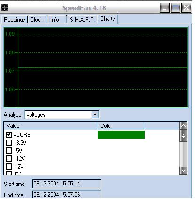Viewport: 195px width, 199px height.
Task: Click the green VCORE color swatch
Action: tap(121, 134)
